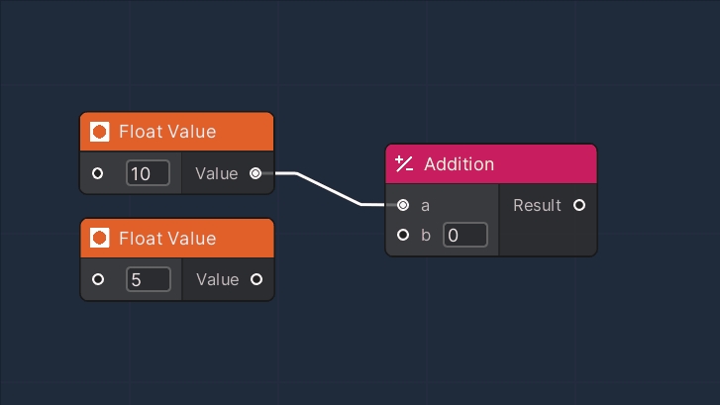The height and width of the screenshot is (405, 720).
Task: Select the empty 'b' input port
Action: pyautogui.click(x=402, y=235)
